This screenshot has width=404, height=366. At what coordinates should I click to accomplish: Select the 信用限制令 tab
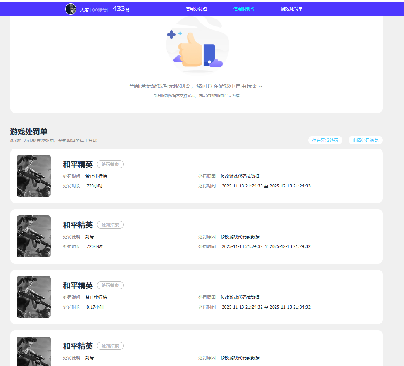244,9
